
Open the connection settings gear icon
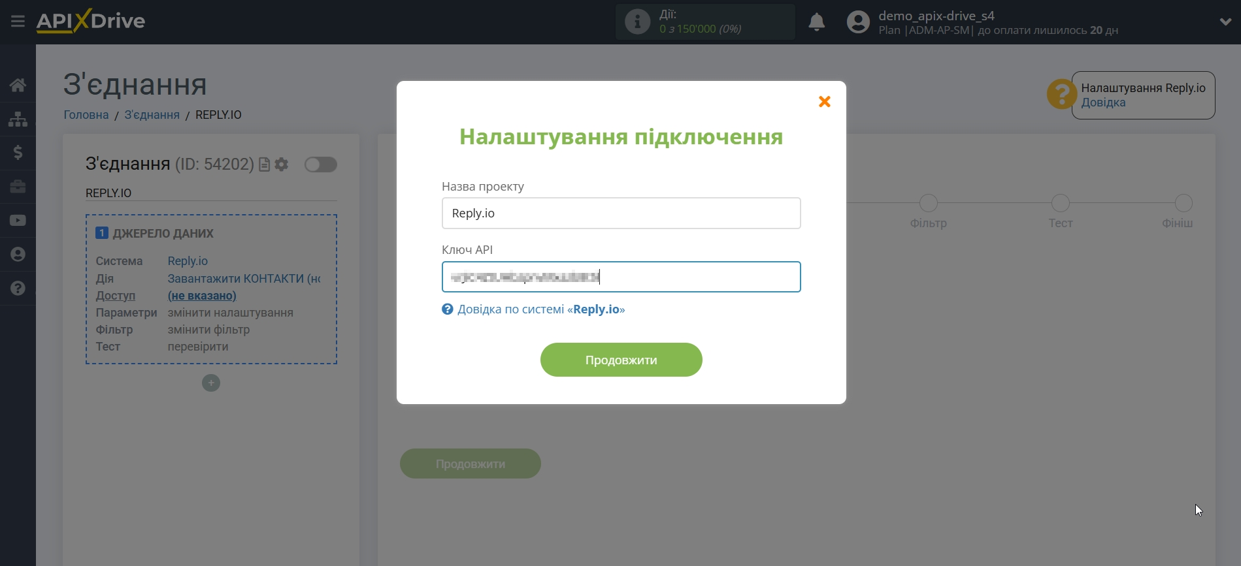pyautogui.click(x=282, y=165)
